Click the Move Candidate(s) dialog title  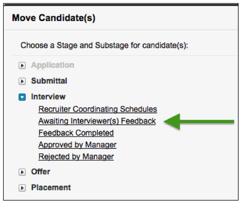point(54,18)
